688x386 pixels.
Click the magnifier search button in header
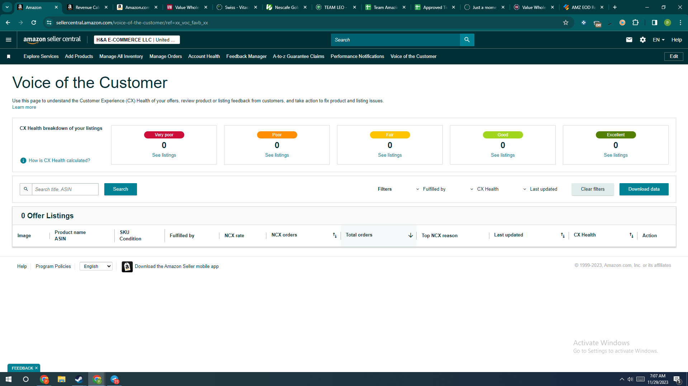(467, 40)
